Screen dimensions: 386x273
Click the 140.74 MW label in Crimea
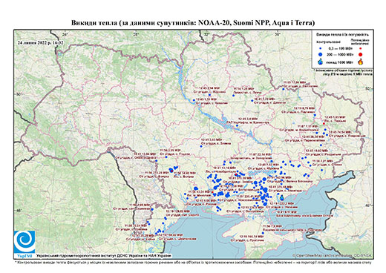click(x=252, y=237)
